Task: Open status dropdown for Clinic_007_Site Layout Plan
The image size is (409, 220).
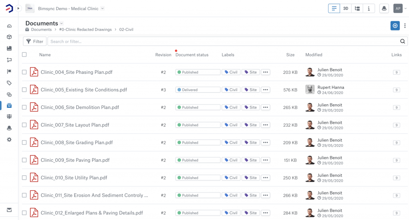Action: pyautogui.click(x=198, y=125)
